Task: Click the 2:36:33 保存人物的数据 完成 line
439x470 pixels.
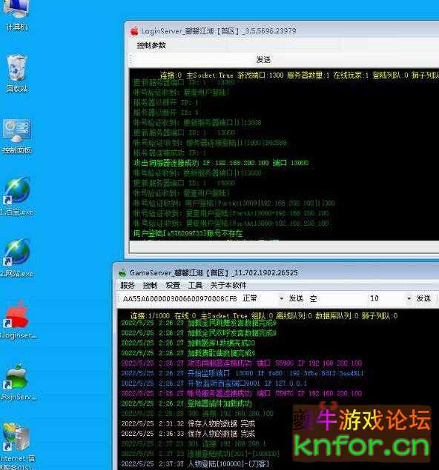Action: point(188,434)
